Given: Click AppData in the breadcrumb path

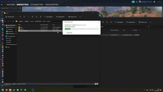Looking at the screenshot, I should point(27,21).
